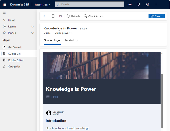Screen dimensions: 170x131
Task: Click the back arrow in command bar
Action: click(45, 16)
